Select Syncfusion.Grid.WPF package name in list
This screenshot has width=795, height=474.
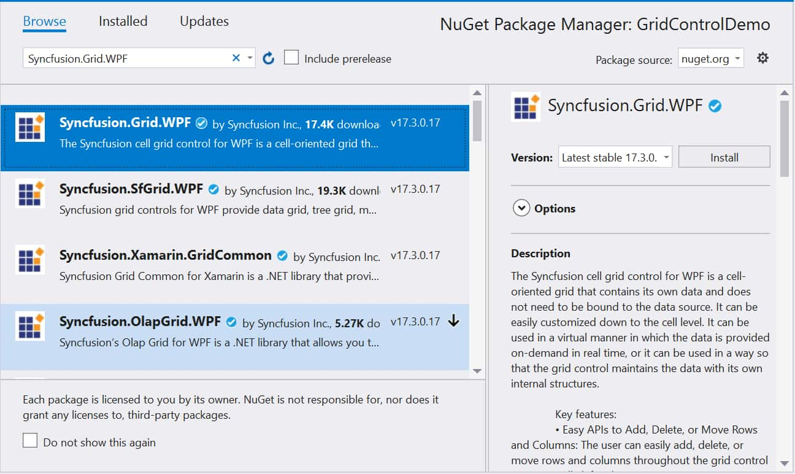(125, 123)
